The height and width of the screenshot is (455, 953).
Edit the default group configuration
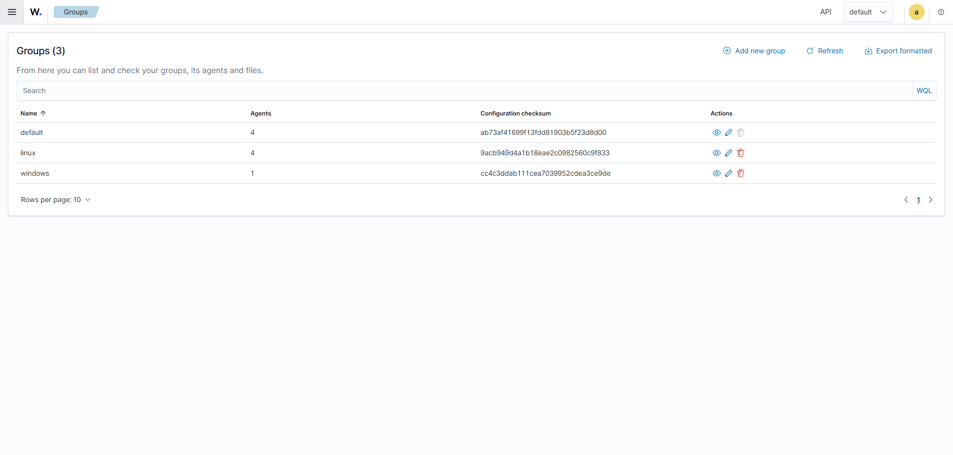click(x=729, y=132)
